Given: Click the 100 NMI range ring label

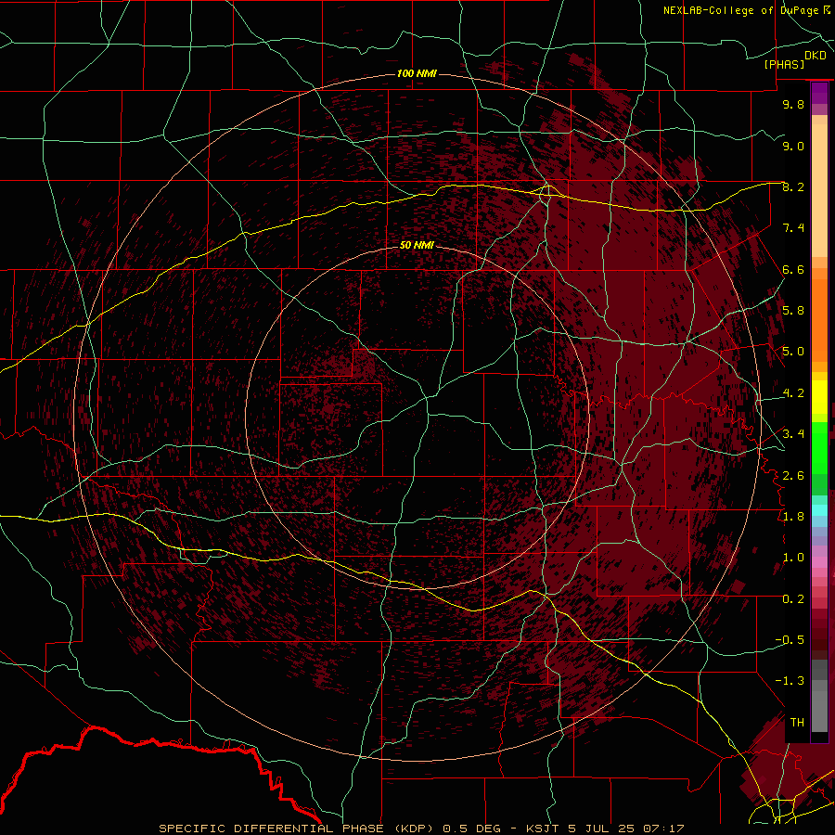Looking at the screenshot, I should coord(417,73).
